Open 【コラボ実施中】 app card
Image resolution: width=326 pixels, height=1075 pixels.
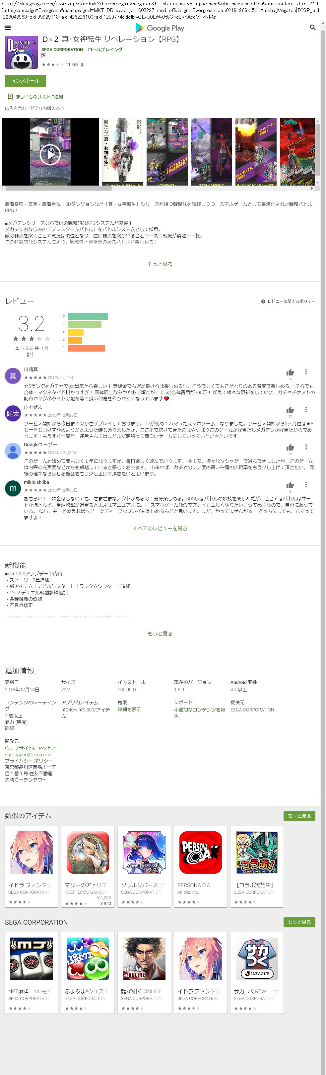click(x=257, y=867)
